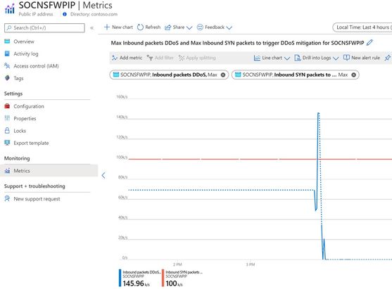Click the Activity log icon
392x289 pixels.
click(x=7, y=53)
